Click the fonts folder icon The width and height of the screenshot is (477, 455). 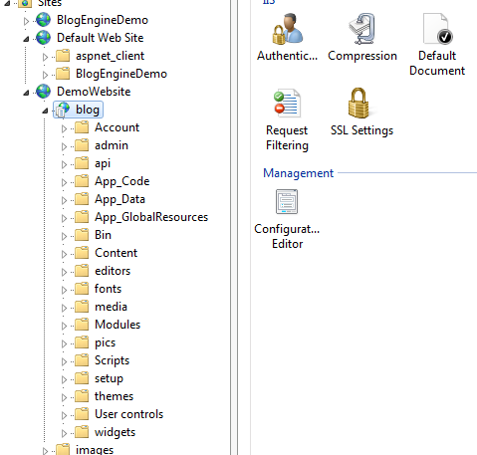click(82, 289)
